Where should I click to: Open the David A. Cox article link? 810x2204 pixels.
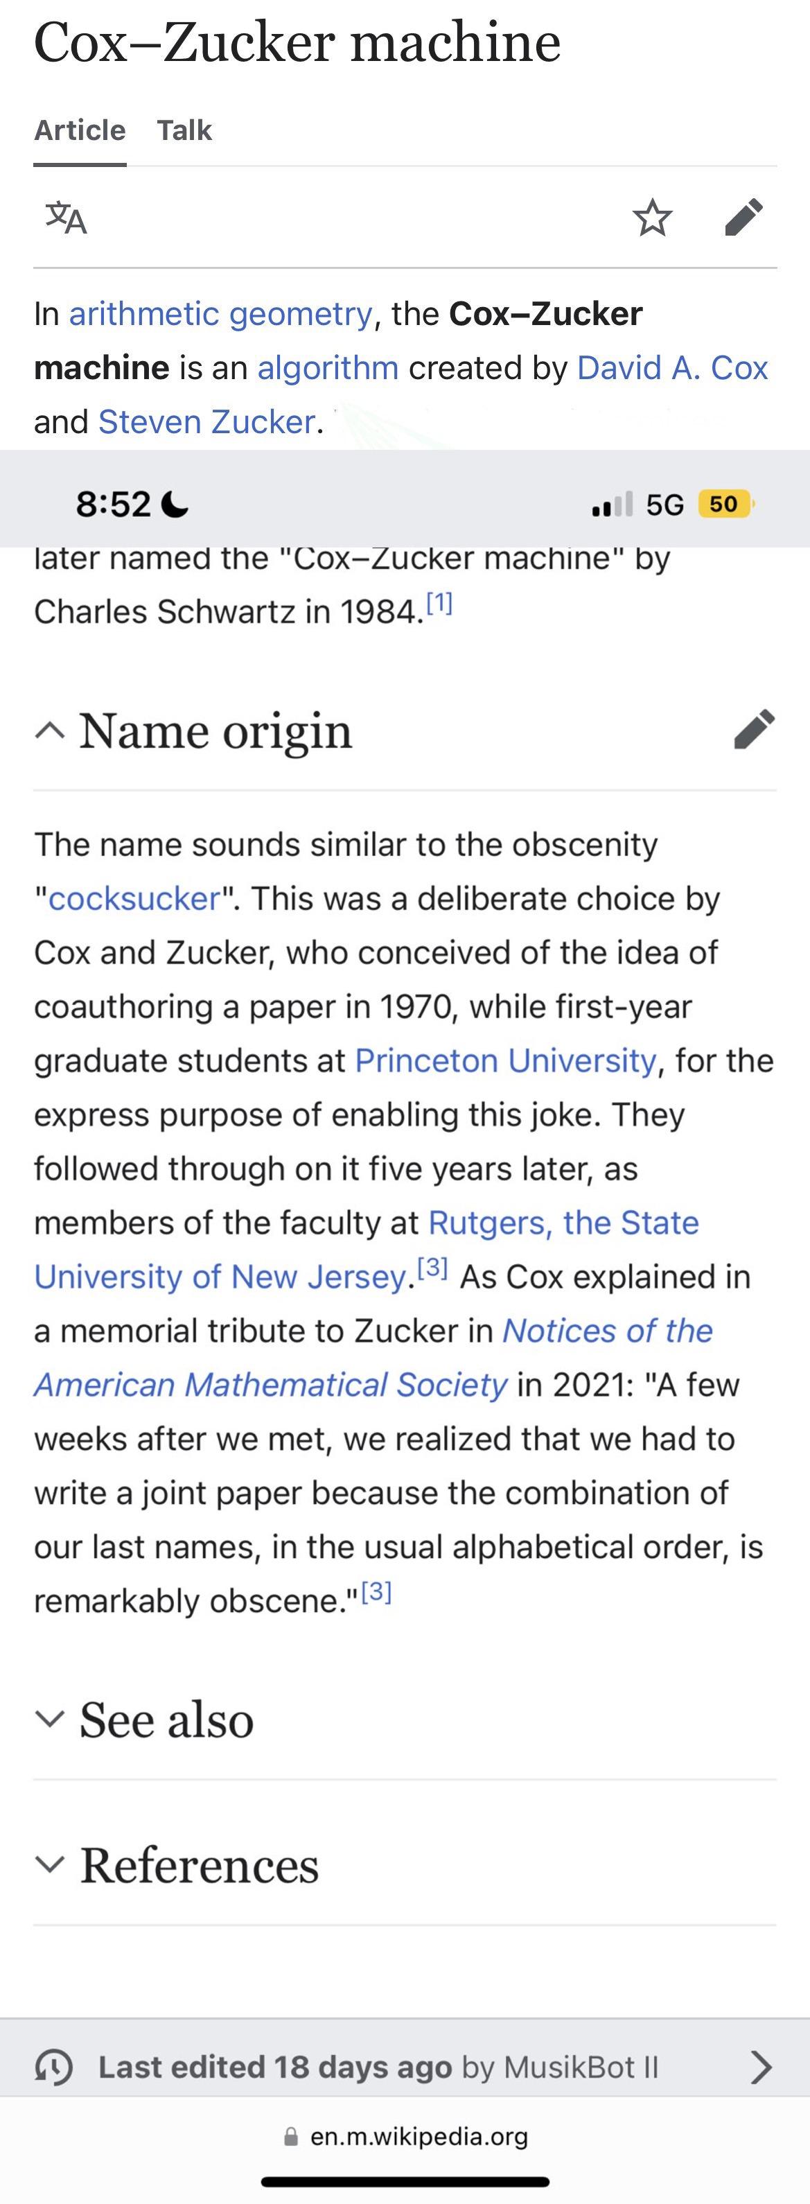[672, 367]
